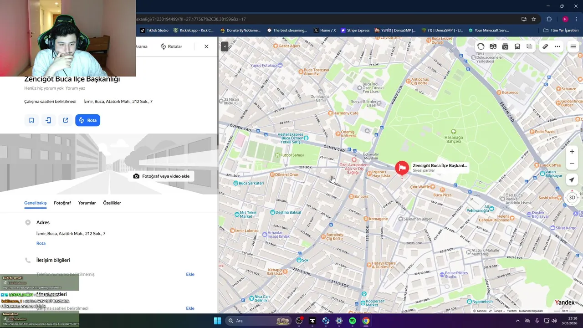Viewport: 583px width, 328px height.
Task: Switch to the Fotoğraf tab
Action: tap(62, 203)
